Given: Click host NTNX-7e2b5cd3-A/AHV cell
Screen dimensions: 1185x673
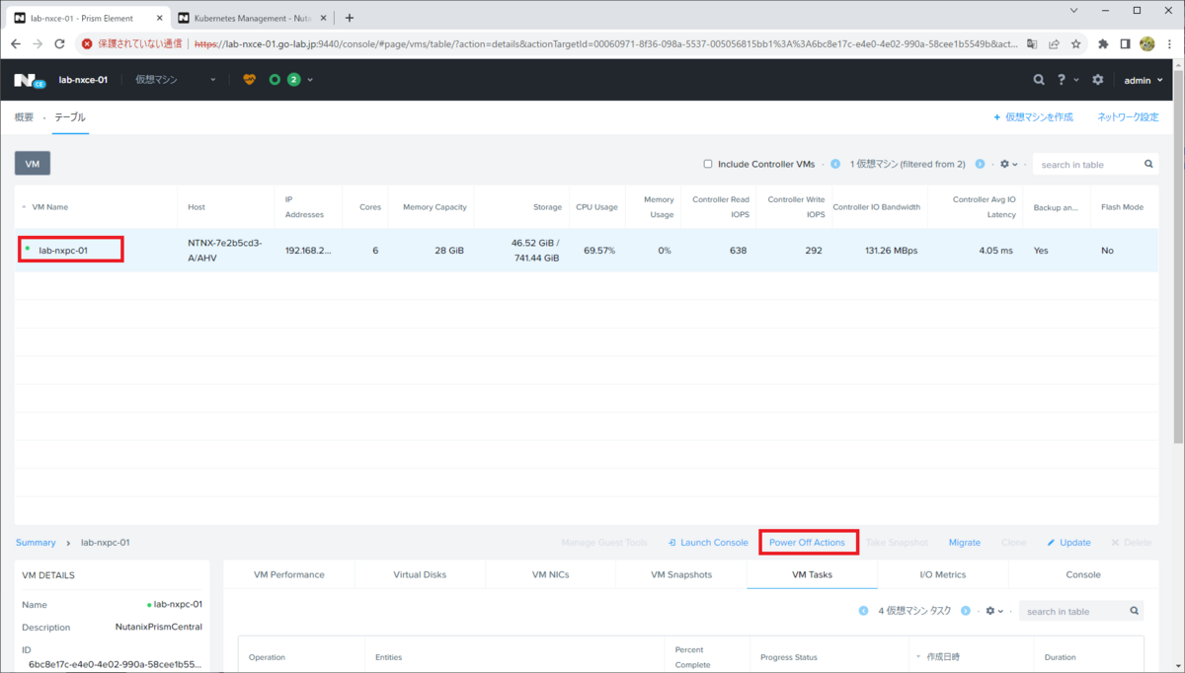Looking at the screenshot, I should (225, 251).
